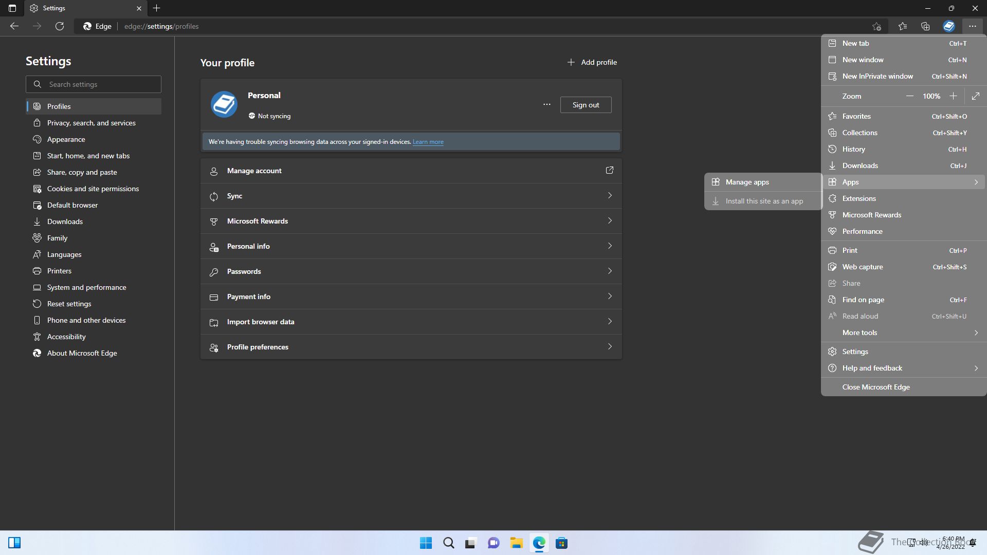Viewport: 987px width, 555px height.
Task: Click the profile avatar in toolbar
Action: coord(949,26)
